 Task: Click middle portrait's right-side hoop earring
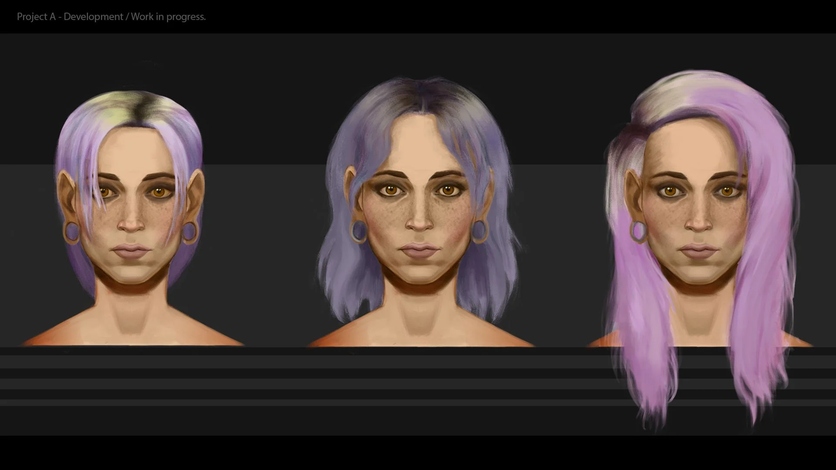479,231
